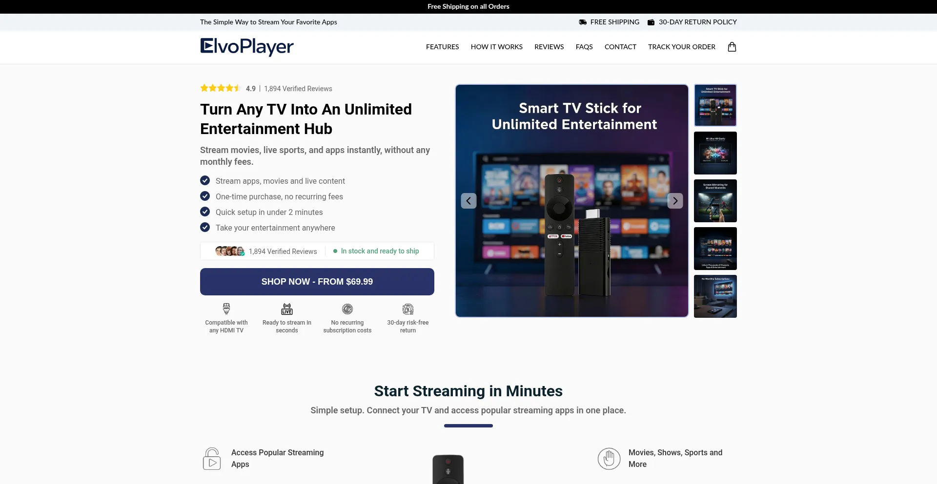This screenshot has width=937, height=484.
Task: Select Smart TV Stick first thumbnail
Action: pos(715,105)
